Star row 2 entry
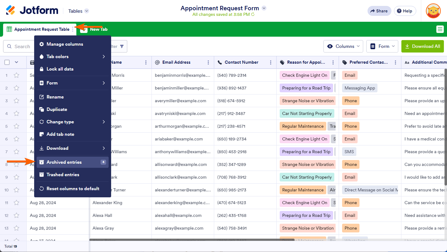 [16, 88]
